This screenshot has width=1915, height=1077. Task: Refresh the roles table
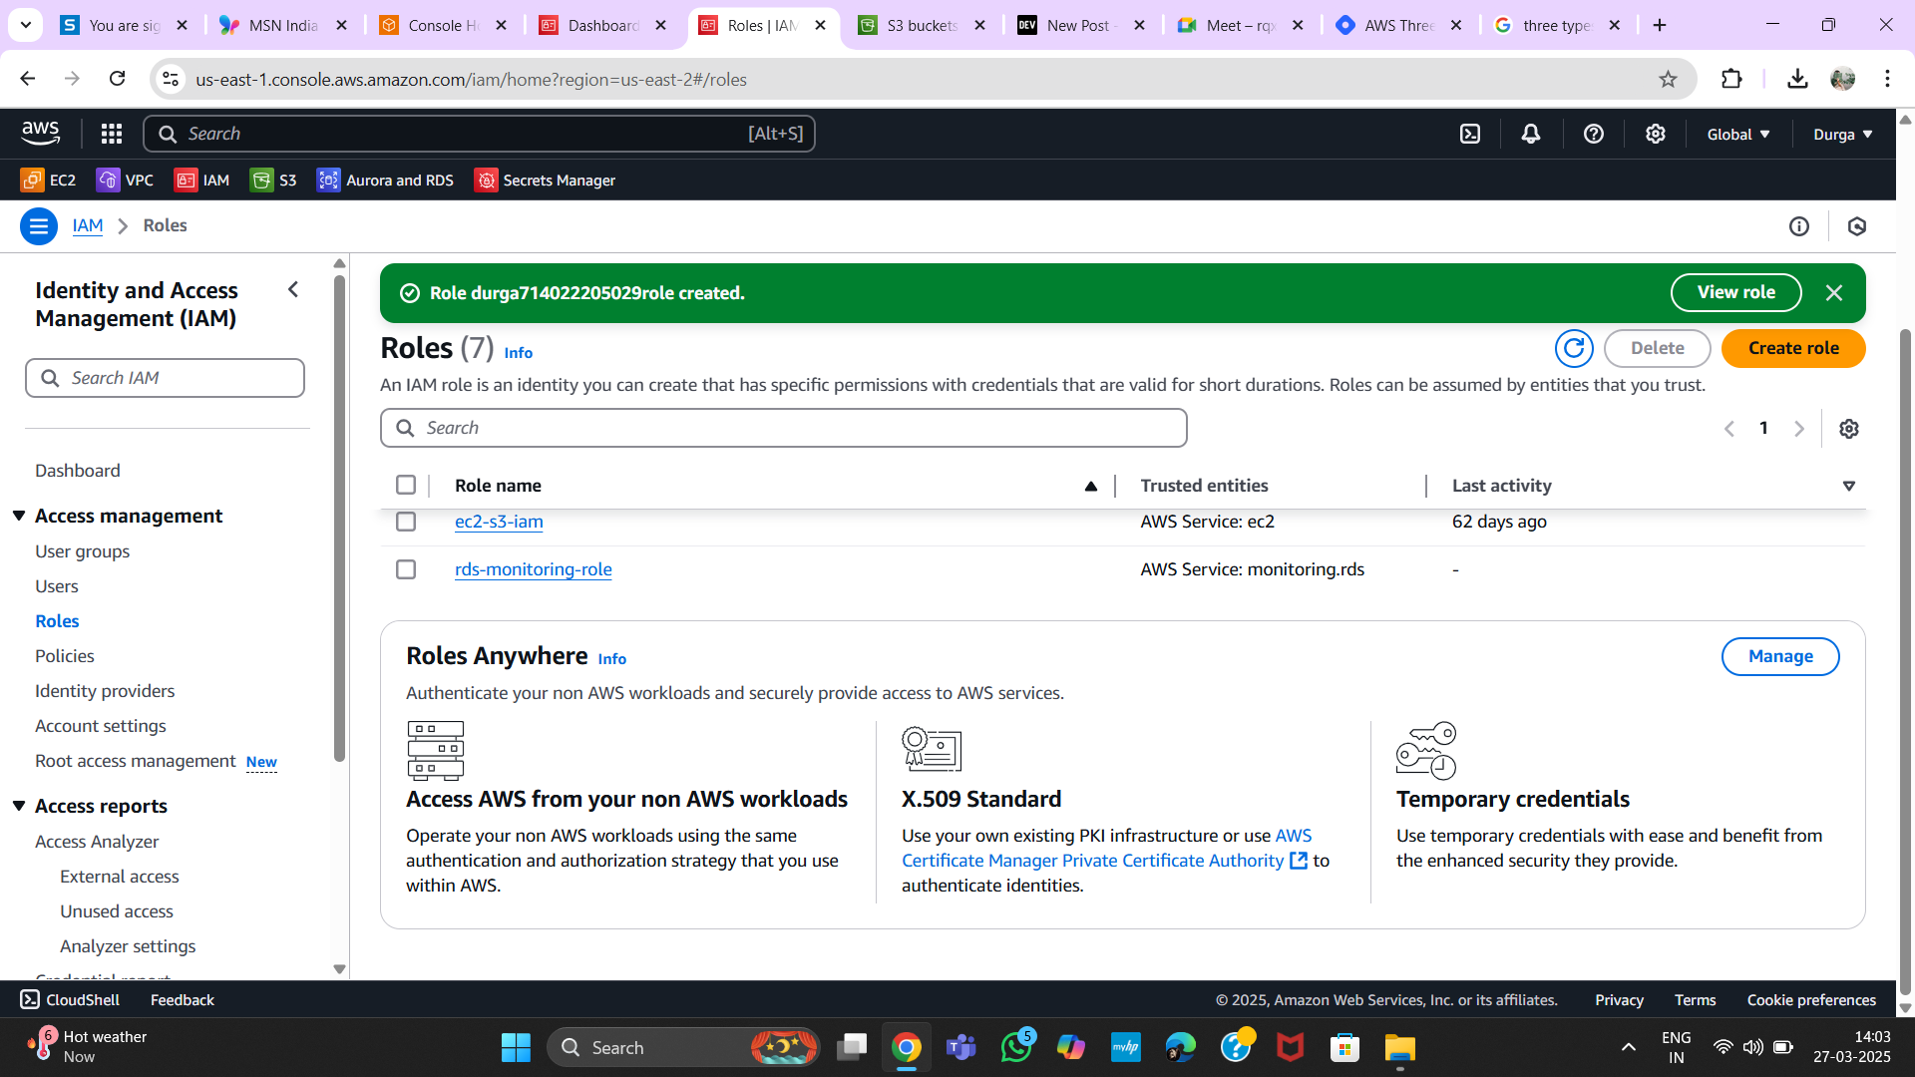click(x=1574, y=348)
